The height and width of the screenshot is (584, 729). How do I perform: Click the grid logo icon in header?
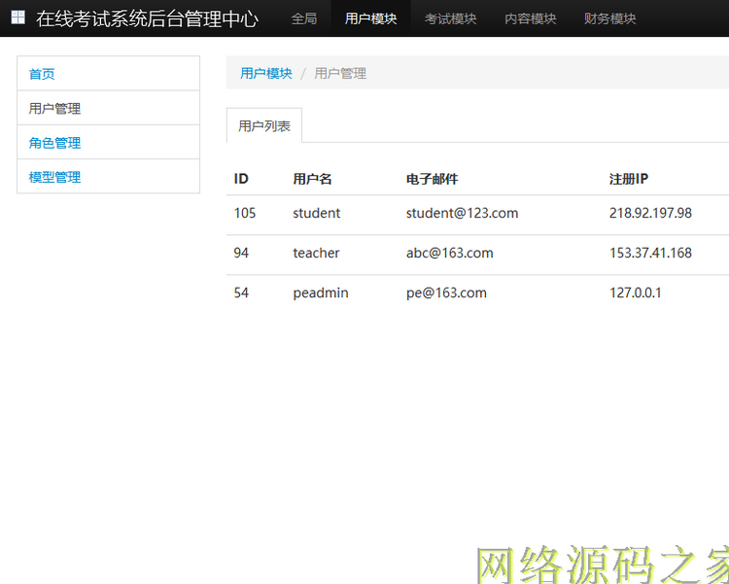[x=18, y=17]
